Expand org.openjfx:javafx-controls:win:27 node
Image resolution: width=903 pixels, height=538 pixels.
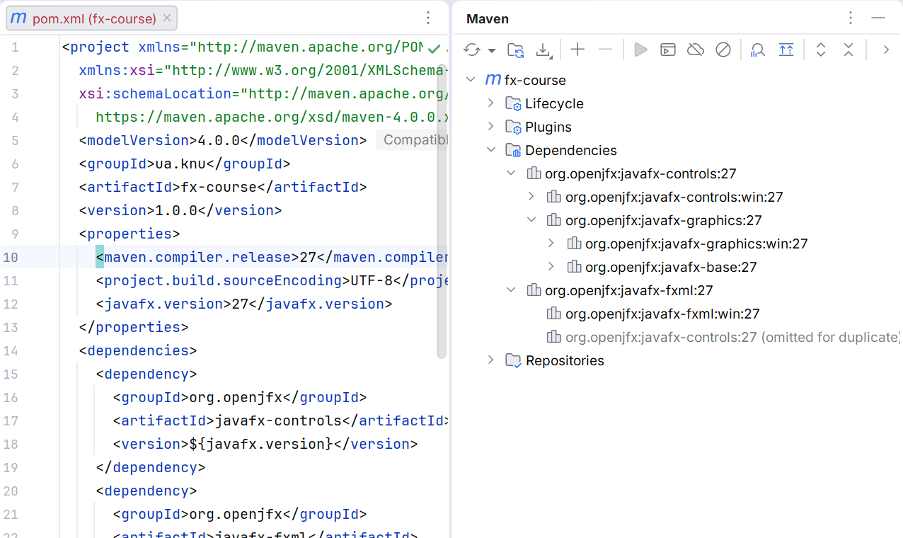(531, 197)
